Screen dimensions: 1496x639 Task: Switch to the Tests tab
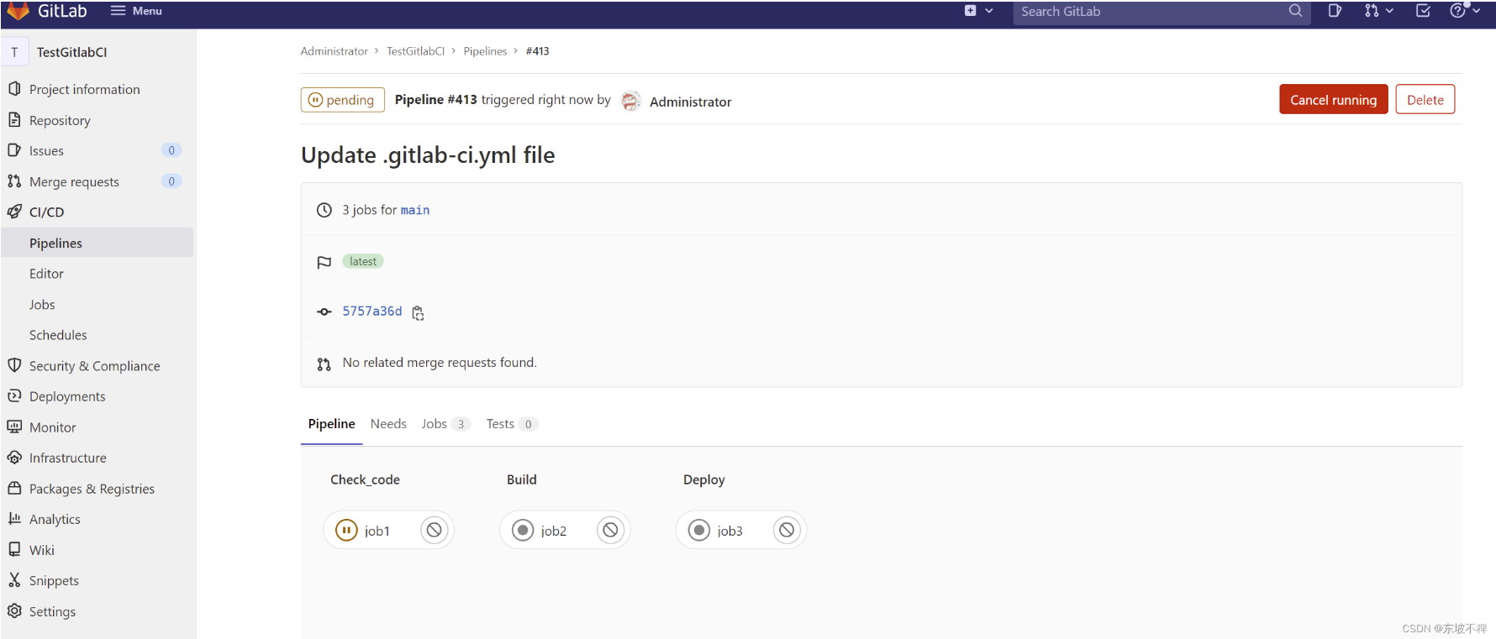pyautogui.click(x=512, y=424)
